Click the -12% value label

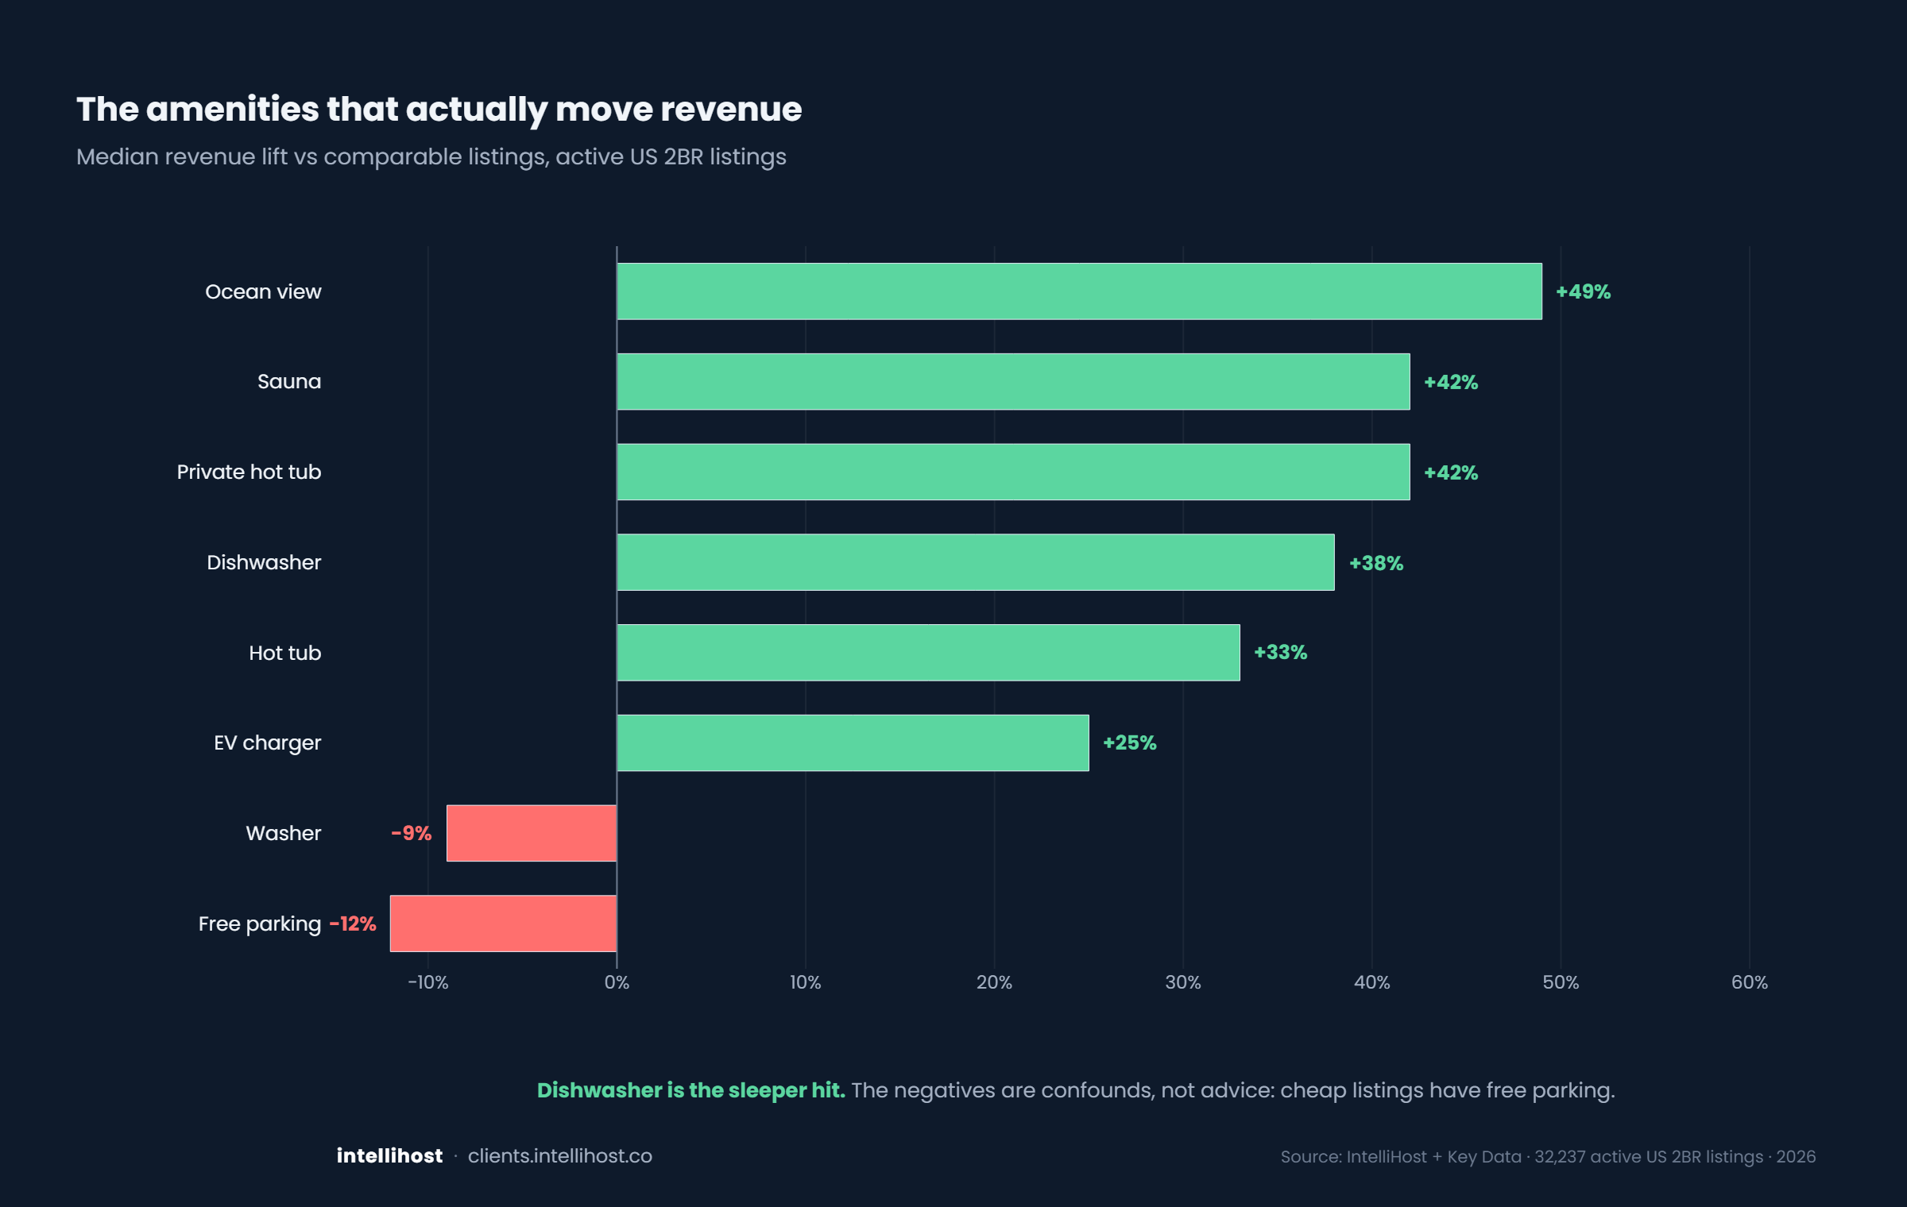click(x=353, y=924)
